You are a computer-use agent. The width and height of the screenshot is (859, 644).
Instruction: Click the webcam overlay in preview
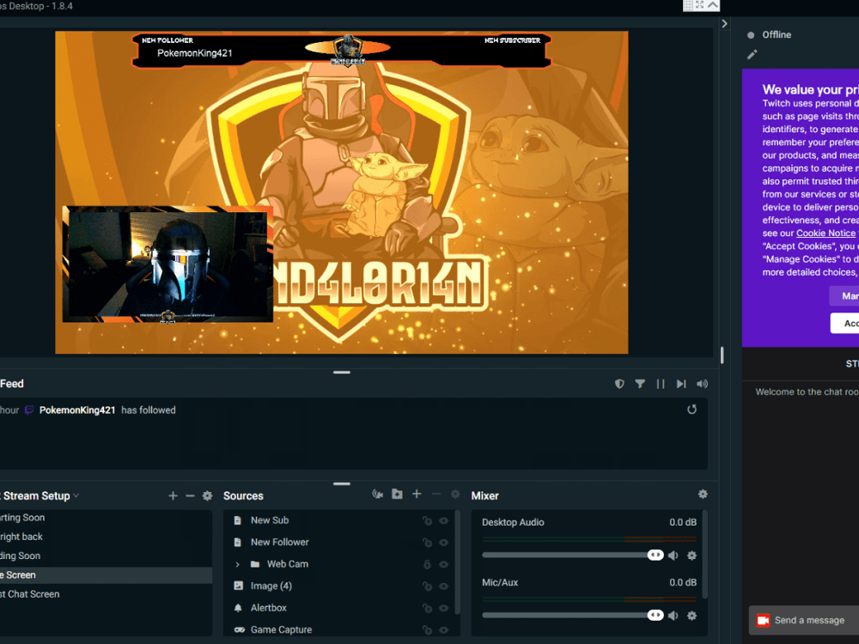coord(168,264)
